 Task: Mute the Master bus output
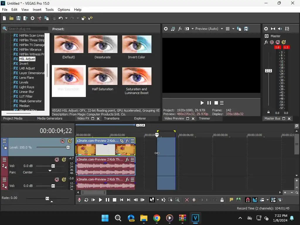point(278,42)
